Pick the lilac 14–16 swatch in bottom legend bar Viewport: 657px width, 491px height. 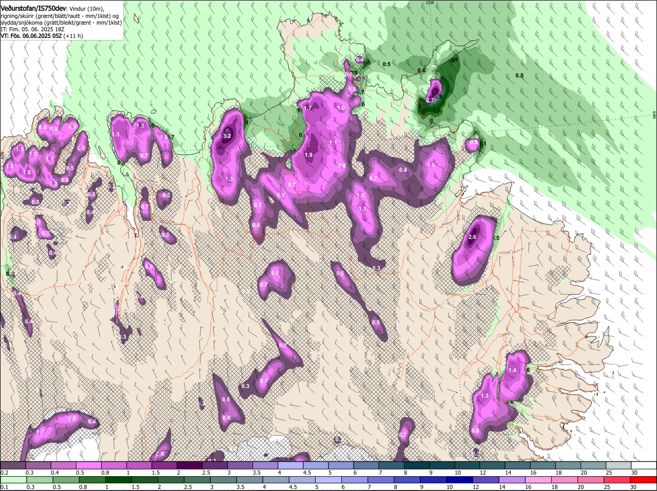(512, 480)
